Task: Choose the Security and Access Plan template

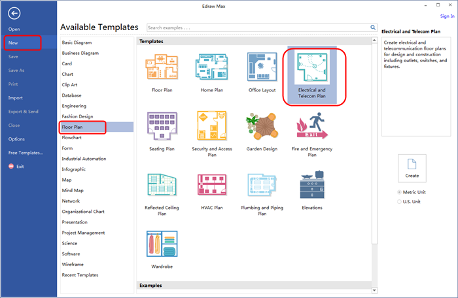Action: tap(212, 126)
